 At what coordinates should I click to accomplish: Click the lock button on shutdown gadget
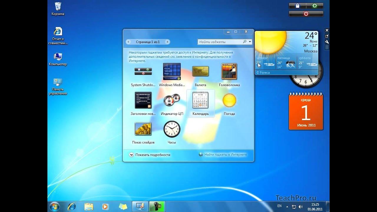(x=297, y=6)
